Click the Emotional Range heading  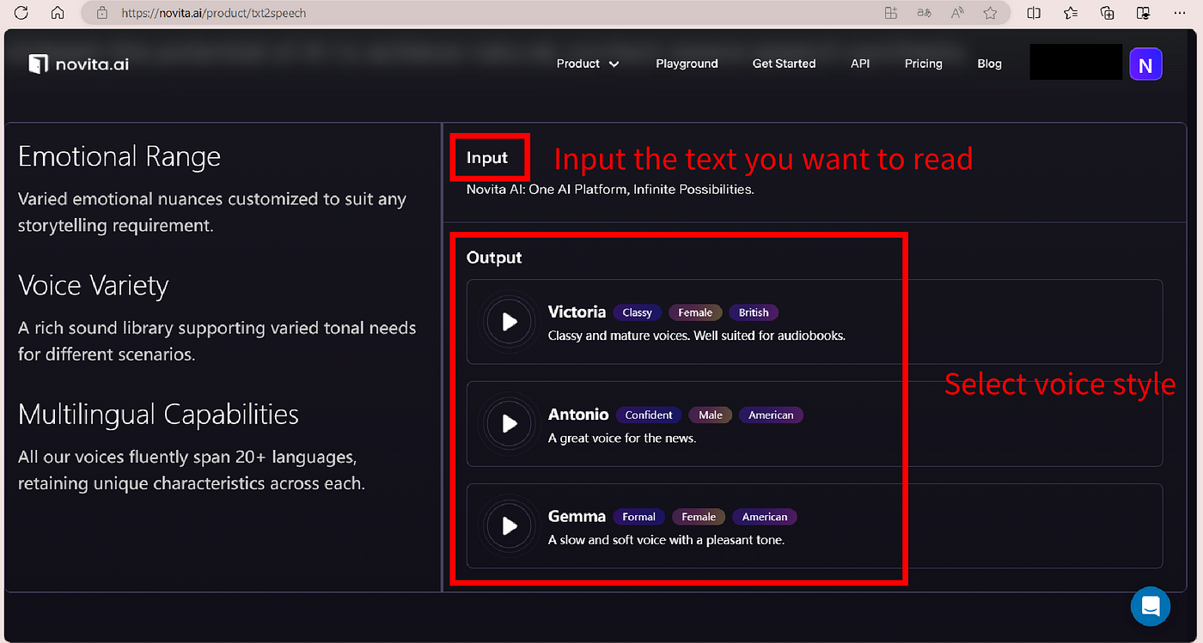[x=119, y=156]
